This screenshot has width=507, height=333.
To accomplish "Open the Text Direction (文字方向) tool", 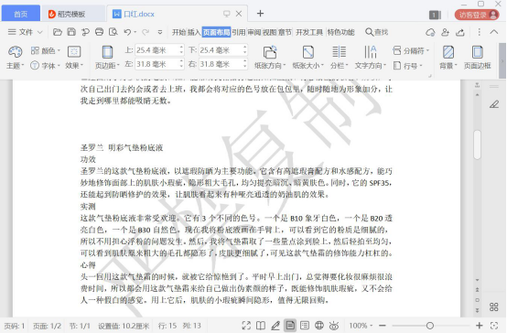I will pos(371,58).
